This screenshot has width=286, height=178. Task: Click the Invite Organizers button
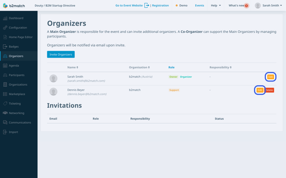pos(61,55)
